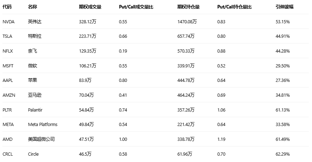Sort by 期权持仓量 header
Screen dimensions: 312x162
188,7
